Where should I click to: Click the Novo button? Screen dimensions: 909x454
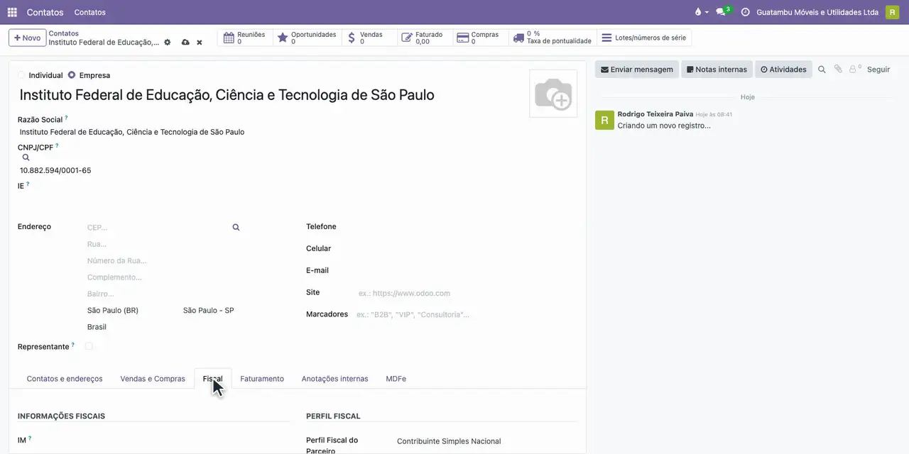27,38
